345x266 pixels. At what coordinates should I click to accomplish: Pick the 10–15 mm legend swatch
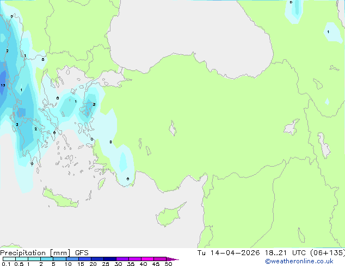click(x=72, y=259)
